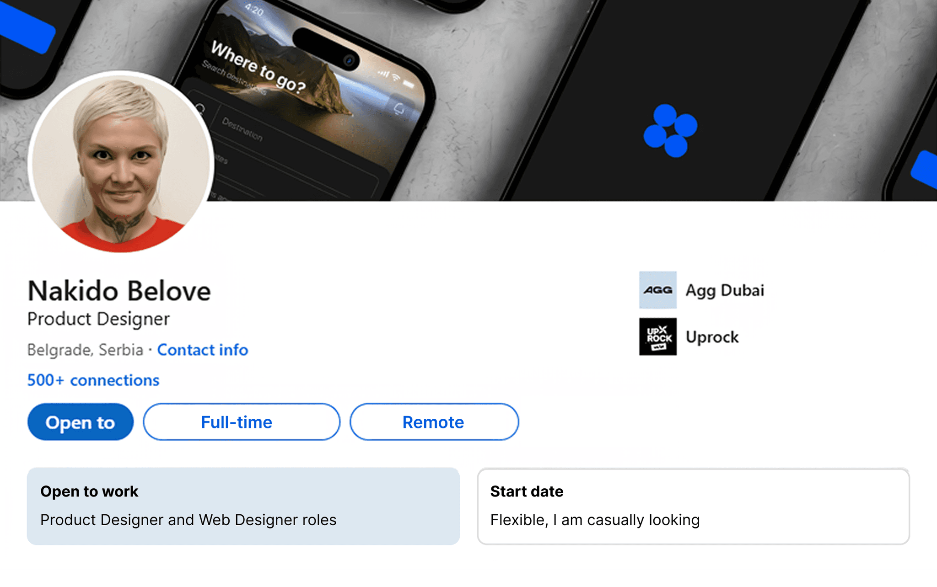Click the Start date card
Viewport: 937px width, 587px height.
(x=693, y=506)
